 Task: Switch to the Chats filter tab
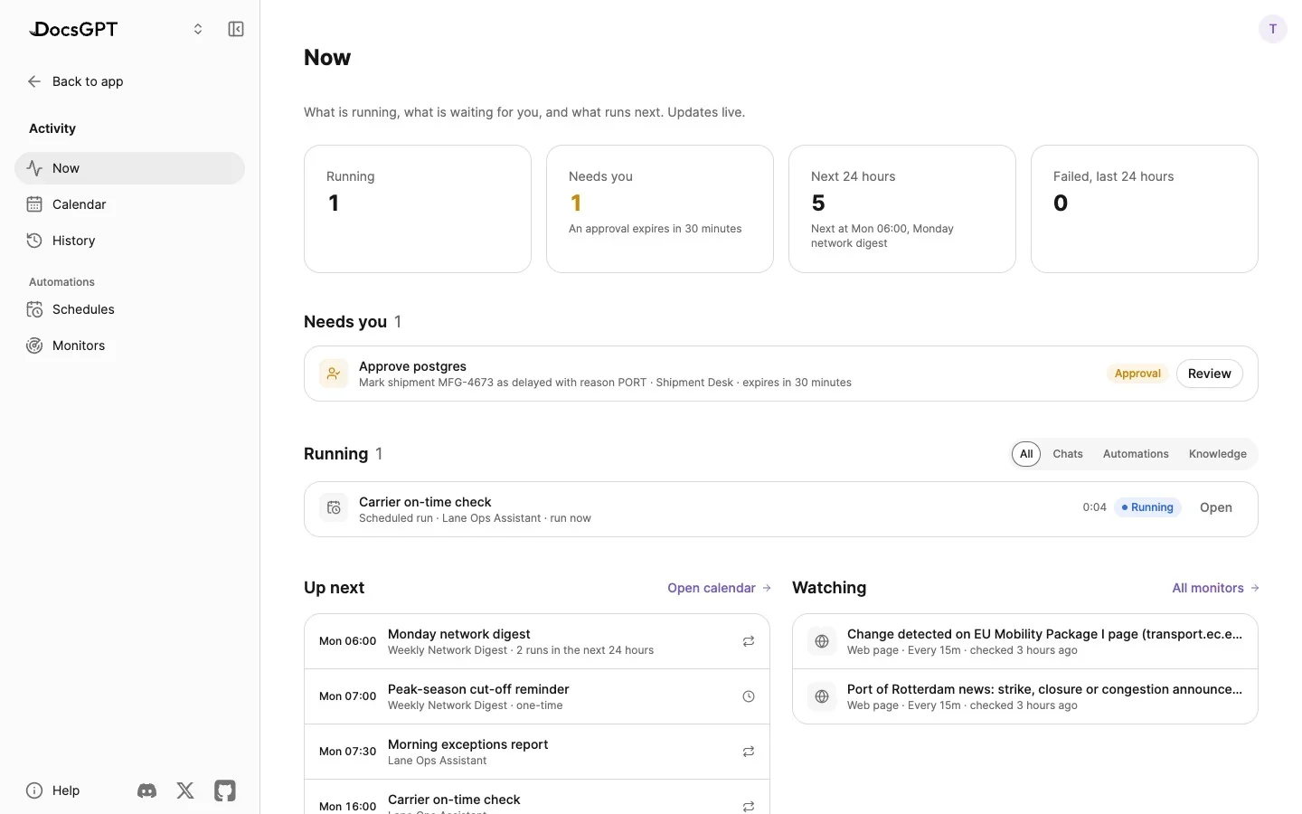tap(1068, 454)
